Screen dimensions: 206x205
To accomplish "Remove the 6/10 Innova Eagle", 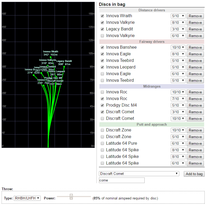I will [x=195, y=74].
